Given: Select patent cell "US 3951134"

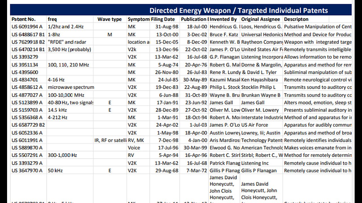Looking at the screenshot, I should point(24,65).
